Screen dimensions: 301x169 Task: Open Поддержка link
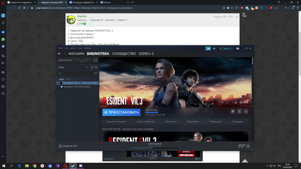pyautogui.click(x=237, y=121)
